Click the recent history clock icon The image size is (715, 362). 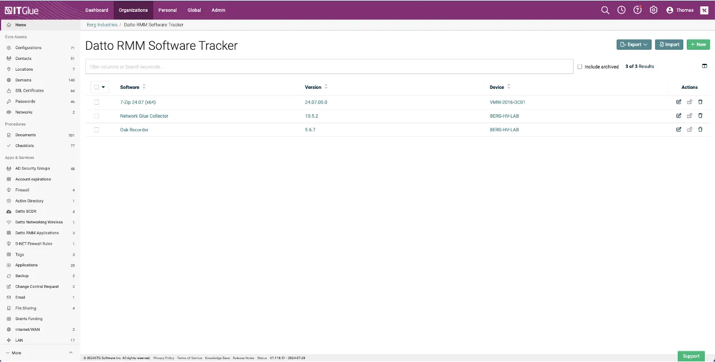[621, 10]
